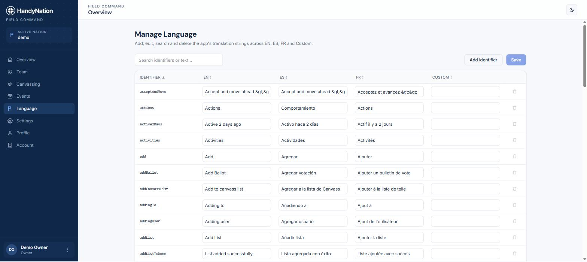
Task: Sort the table by FR column
Action: point(360,77)
